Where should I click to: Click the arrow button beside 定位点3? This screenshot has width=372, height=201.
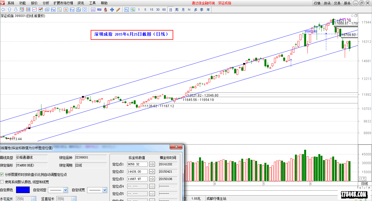pyautogui.click(x=152, y=179)
